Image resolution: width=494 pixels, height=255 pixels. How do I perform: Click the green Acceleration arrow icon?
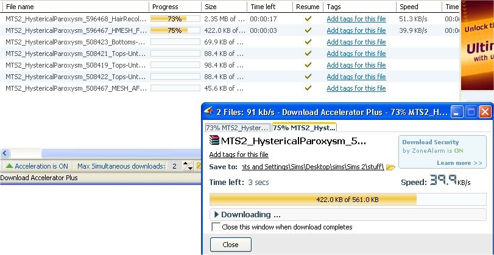tap(10, 166)
